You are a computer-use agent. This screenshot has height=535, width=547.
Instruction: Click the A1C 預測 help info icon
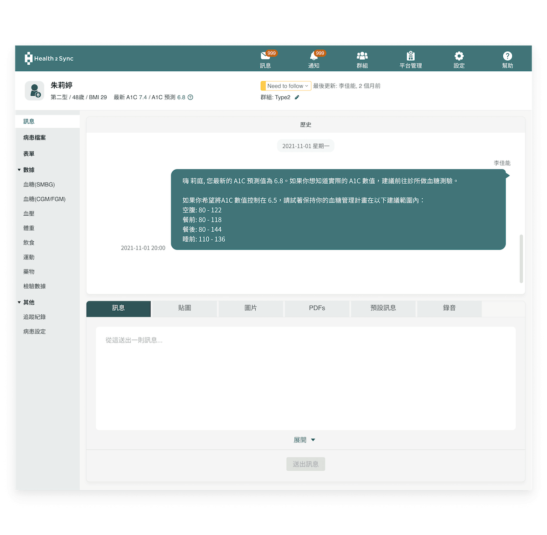pos(191,97)
